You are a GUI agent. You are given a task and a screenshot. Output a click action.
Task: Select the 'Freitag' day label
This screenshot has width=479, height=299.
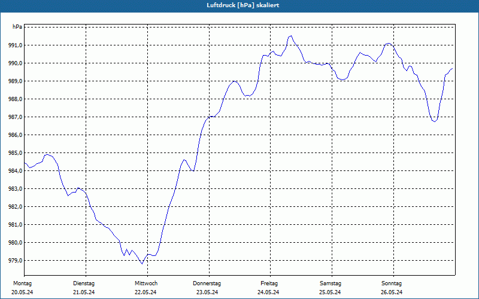[x=269, y=283]
